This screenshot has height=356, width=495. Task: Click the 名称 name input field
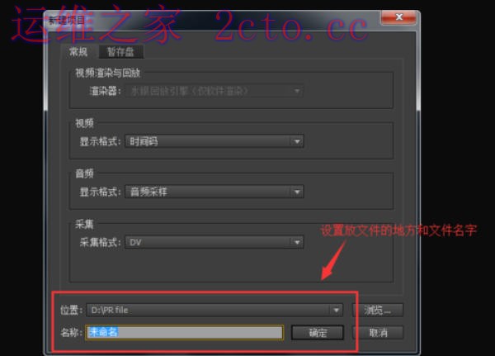185,332
